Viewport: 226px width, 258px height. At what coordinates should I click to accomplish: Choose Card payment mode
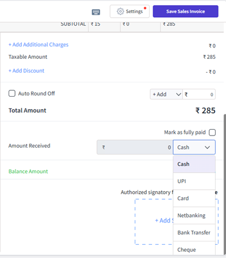click(194, 199)
